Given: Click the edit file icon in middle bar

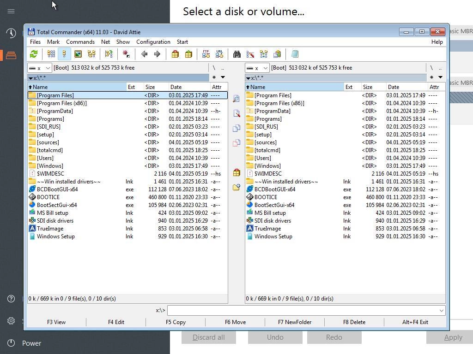Looking at the screenshot, I should (236, 113).
